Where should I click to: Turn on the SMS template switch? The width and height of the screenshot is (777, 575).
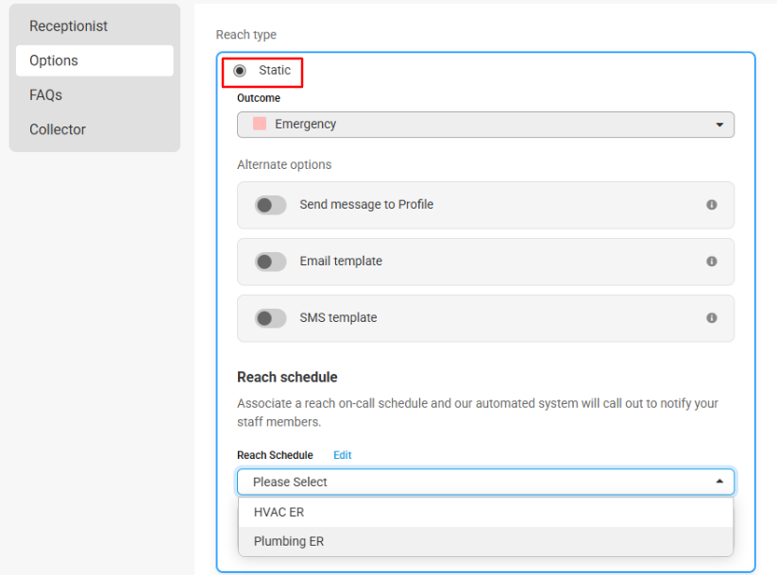tap(270, 318)
